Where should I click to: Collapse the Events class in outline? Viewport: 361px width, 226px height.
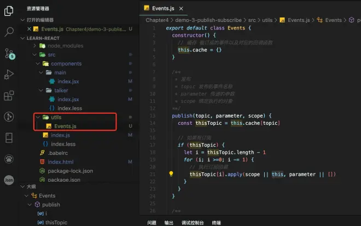(x=26, y=196)
